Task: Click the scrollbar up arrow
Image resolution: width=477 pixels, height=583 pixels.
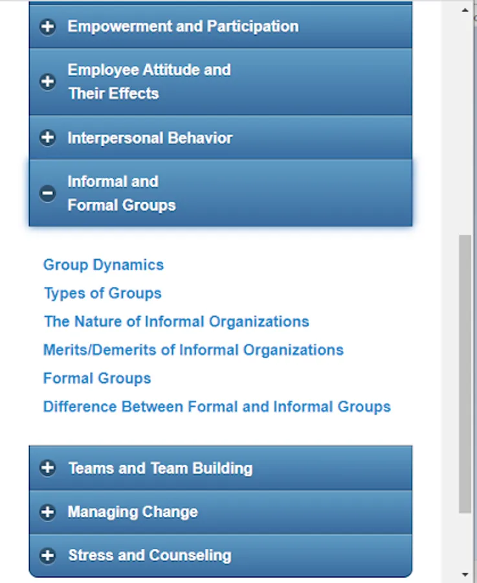Action: tap(465, 10)
